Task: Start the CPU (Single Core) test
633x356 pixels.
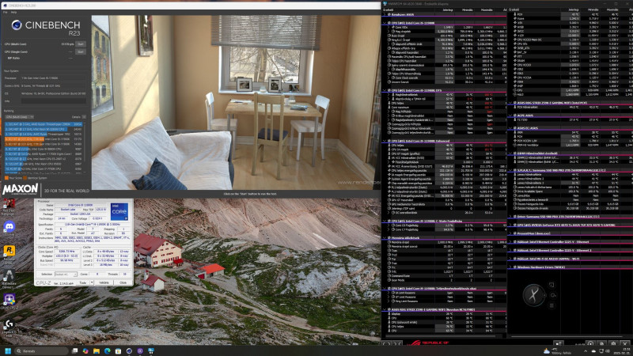Action: (x=81, y=51)
